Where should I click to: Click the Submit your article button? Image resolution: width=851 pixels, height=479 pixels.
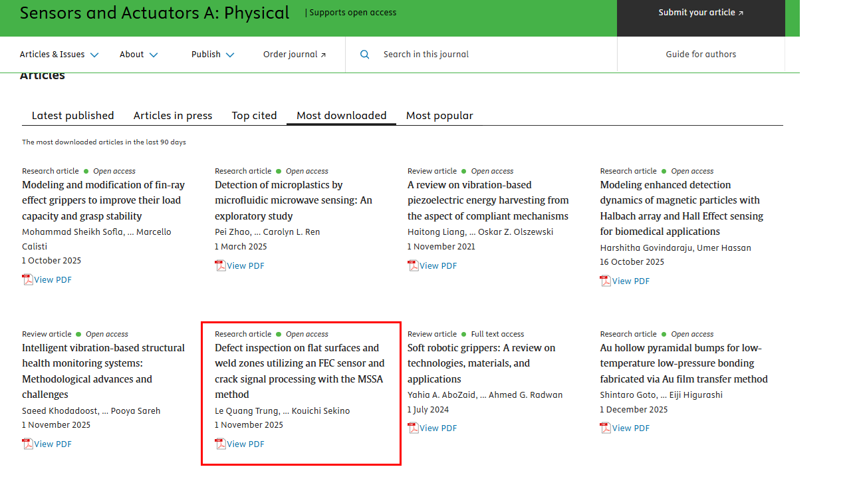(701, 13)
